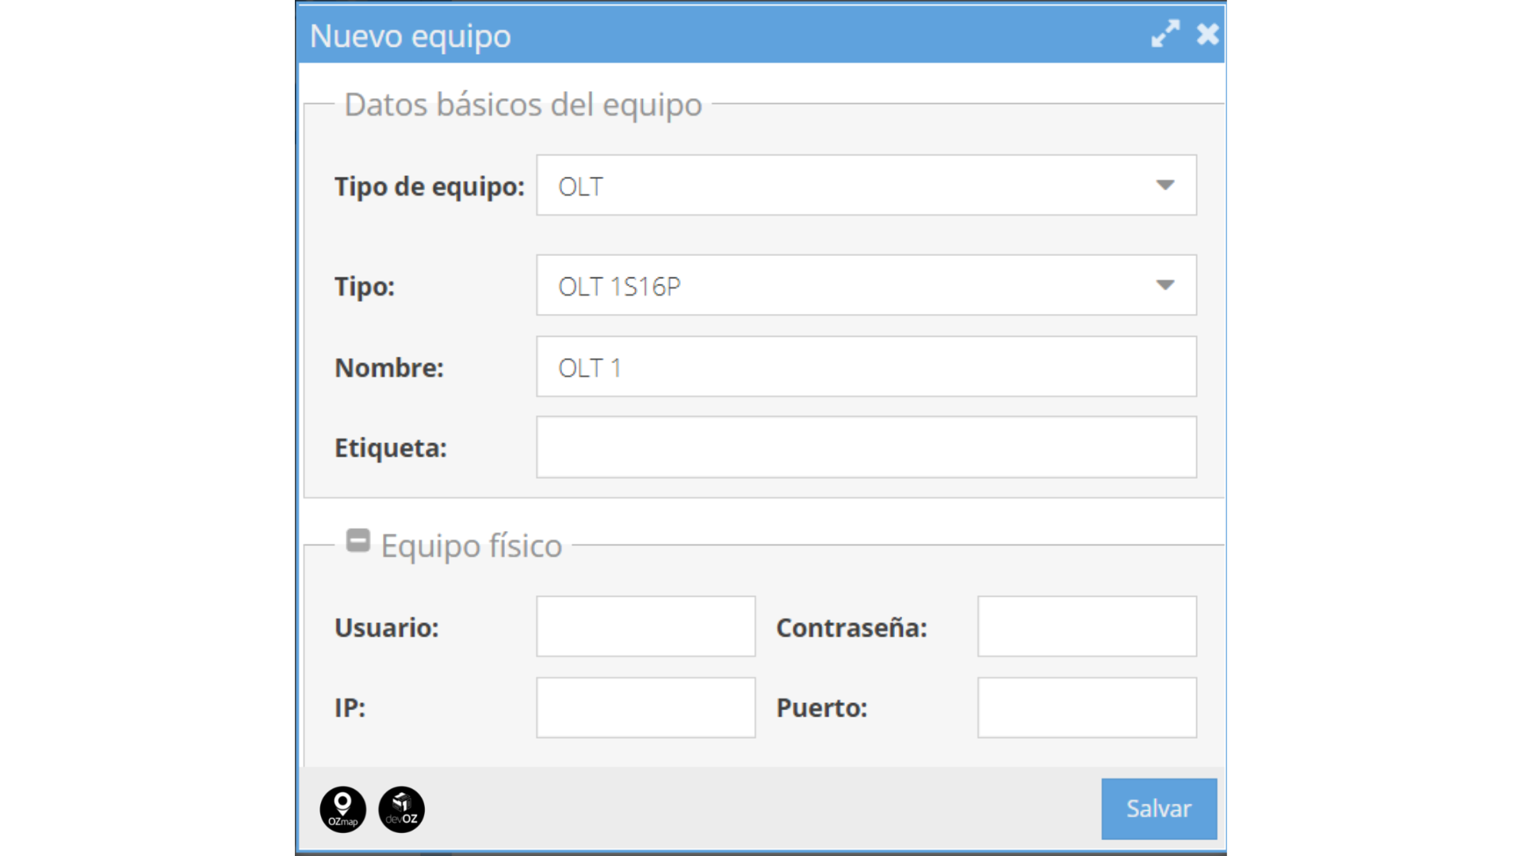Open the Tipo de equipo dropdown showing OLT
Image resolution: width=1522 pixels, height=856 pixels.
click(866, 185)
